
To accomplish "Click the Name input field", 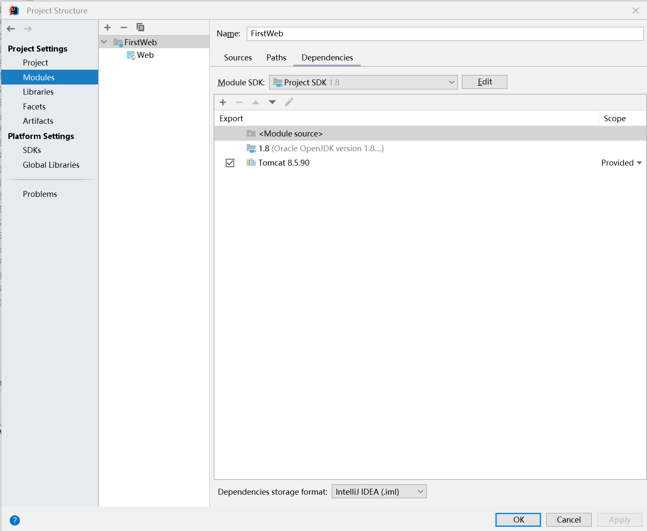I will tap(445, 33).
